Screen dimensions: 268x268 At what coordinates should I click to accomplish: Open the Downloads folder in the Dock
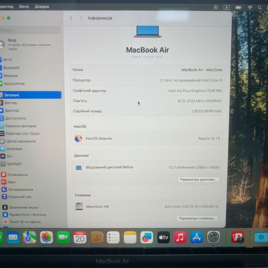(x=261, y=237)
